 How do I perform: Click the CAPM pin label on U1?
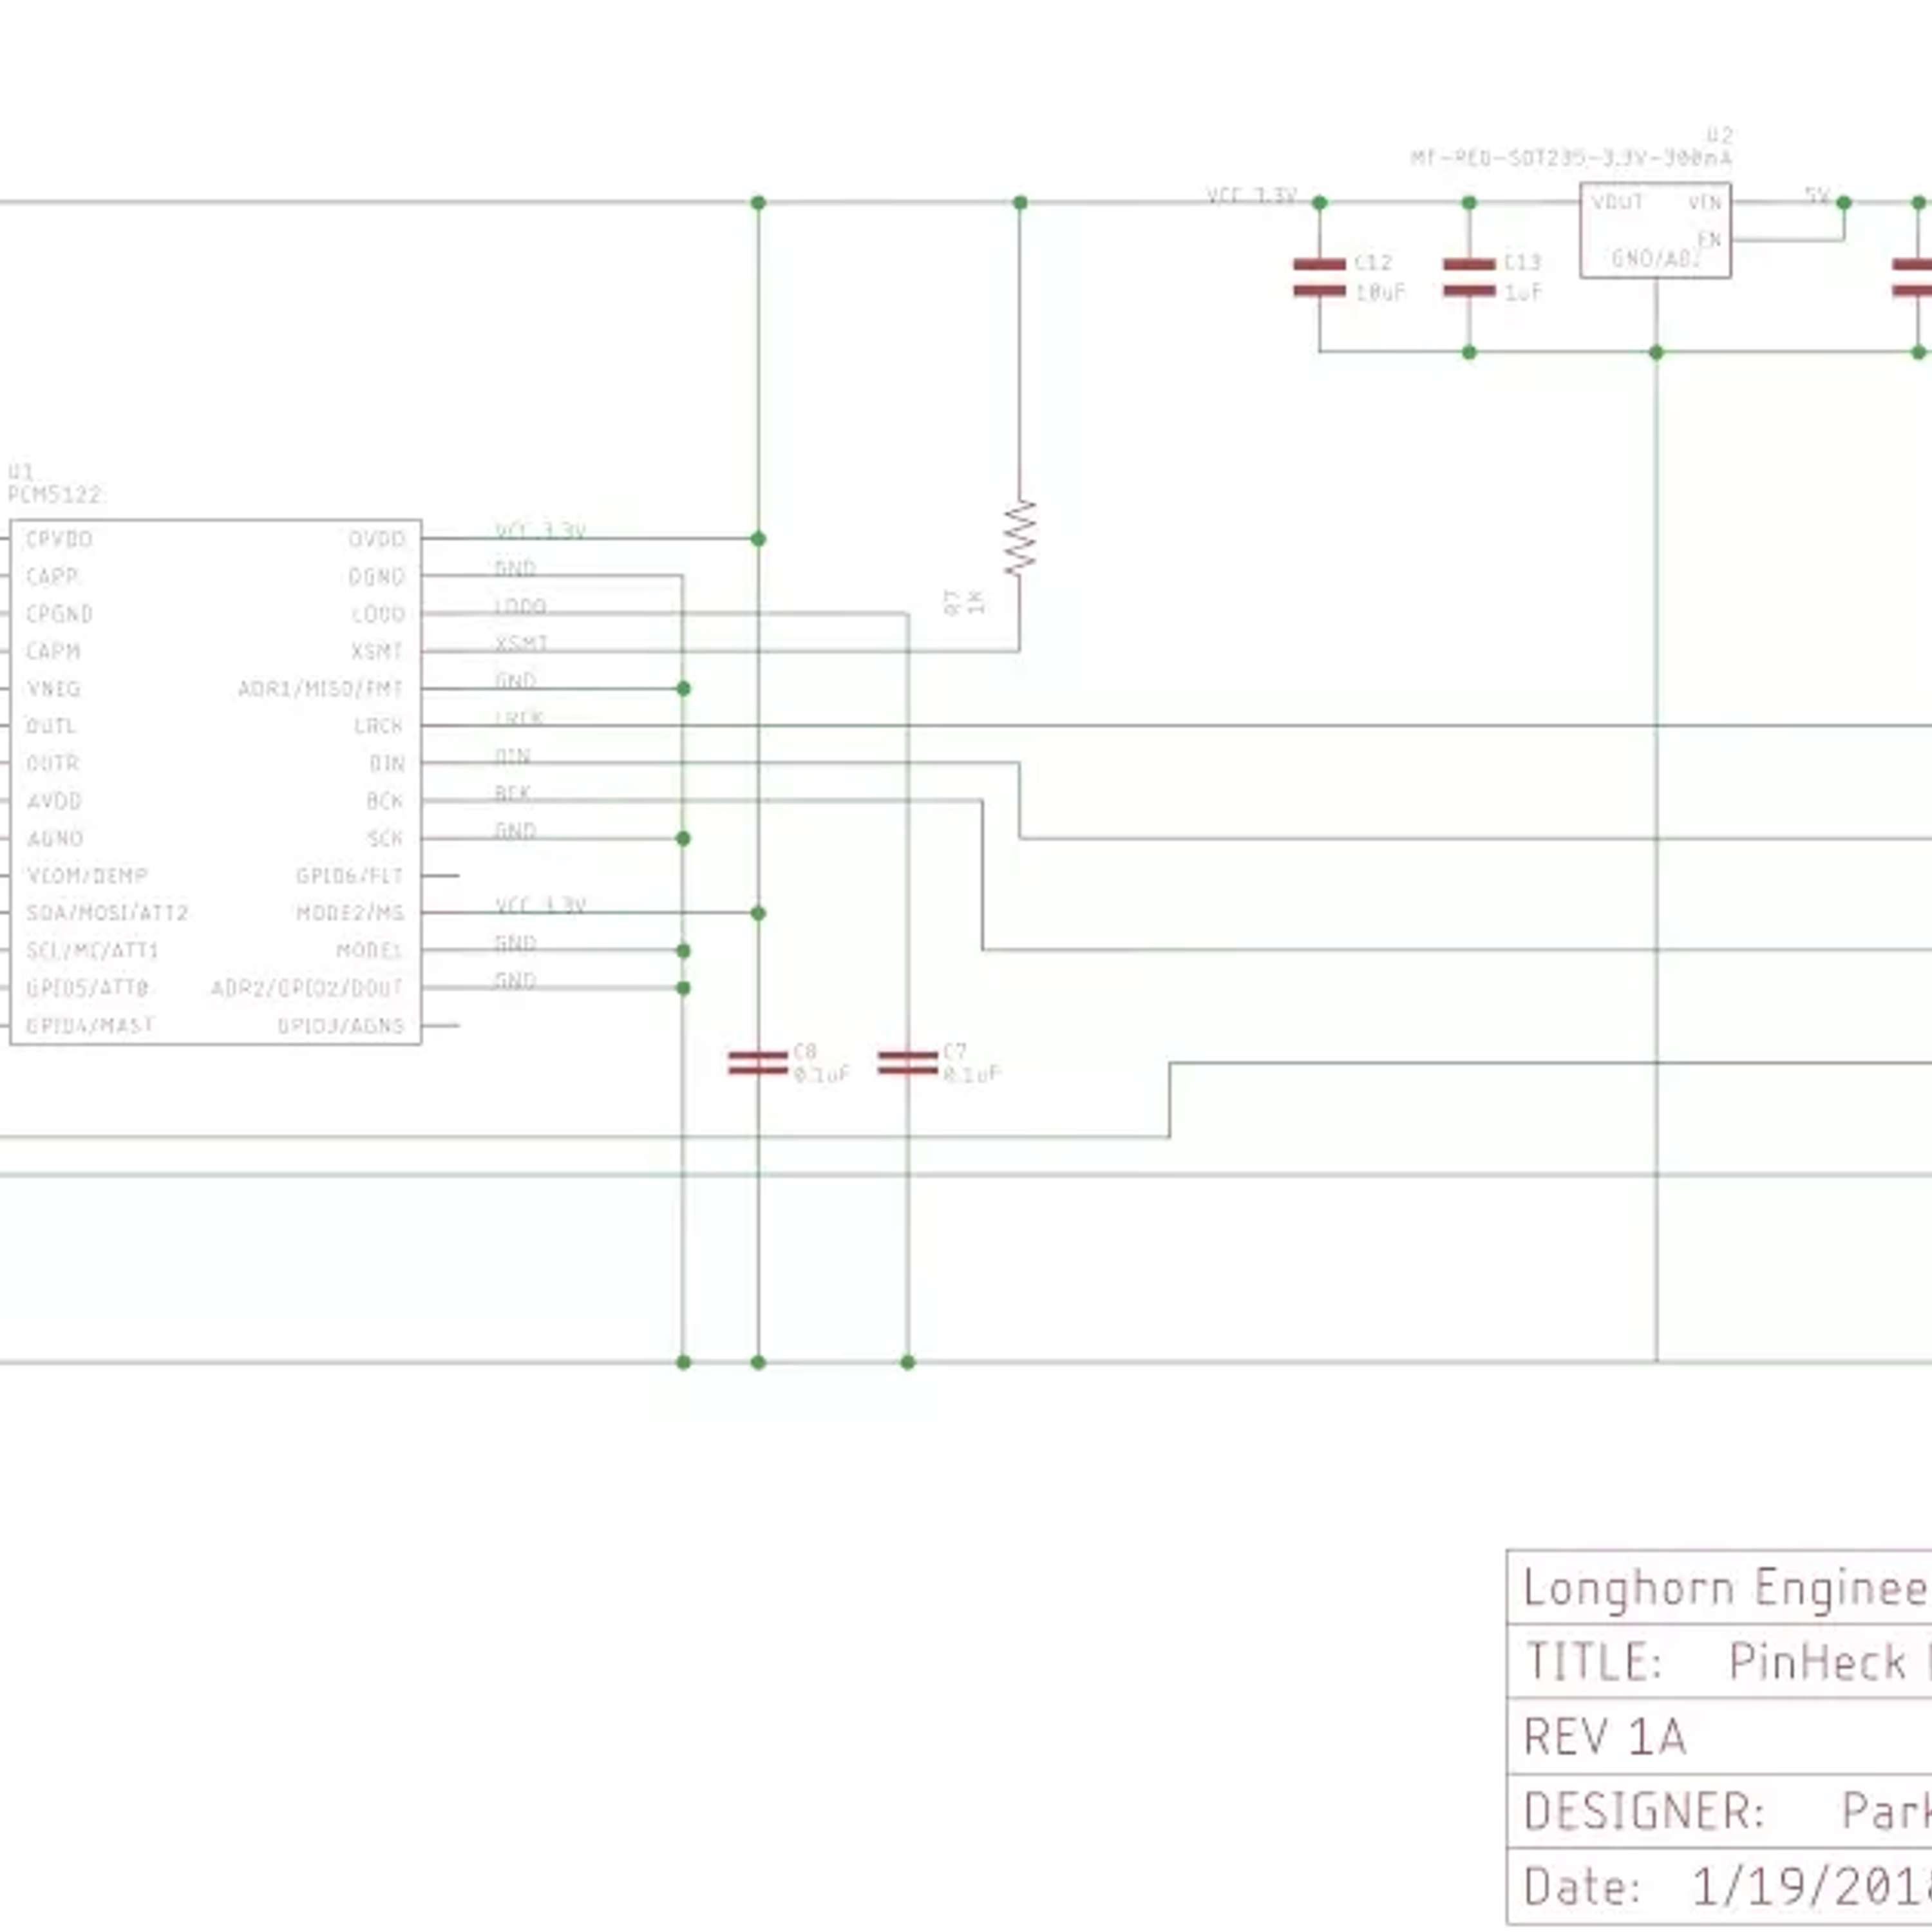pyautogui.click(x=53, y=651)
